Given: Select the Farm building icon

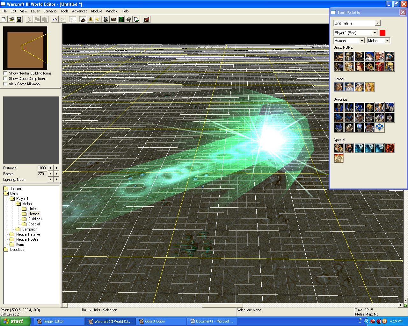Looking at the screenshot, I should click(x=369, y=107).
